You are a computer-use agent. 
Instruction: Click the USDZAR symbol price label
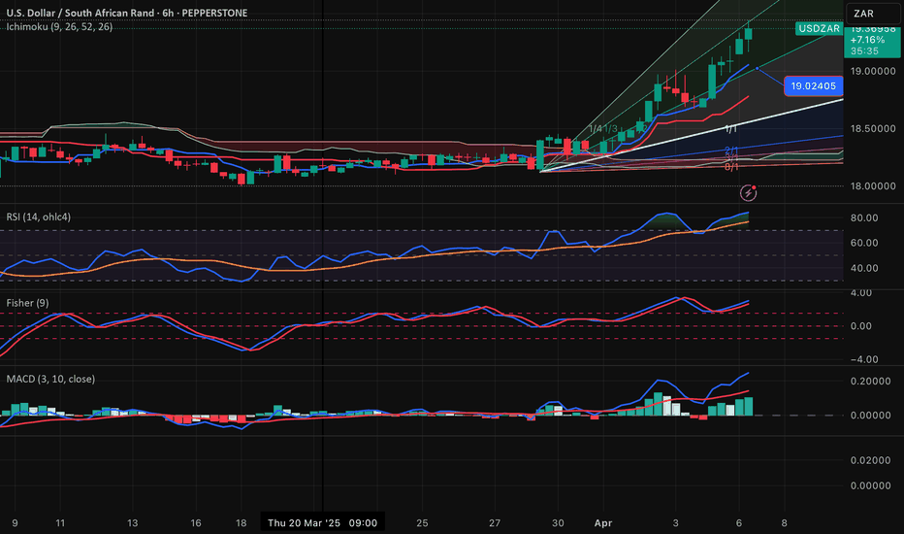[x=819, y=28]
